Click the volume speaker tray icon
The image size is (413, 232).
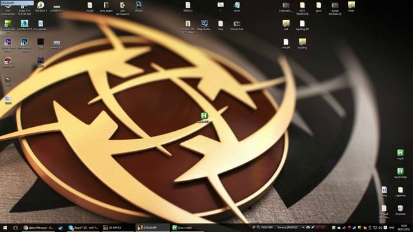[x=380, y=227]
